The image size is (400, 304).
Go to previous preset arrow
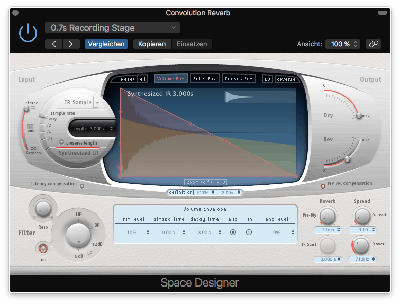pos(53,44)
